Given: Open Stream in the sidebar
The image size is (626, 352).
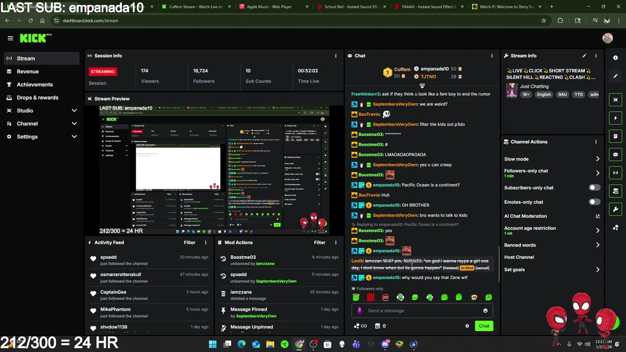Looking at the screenshot, I should click(x=41, y=58).
